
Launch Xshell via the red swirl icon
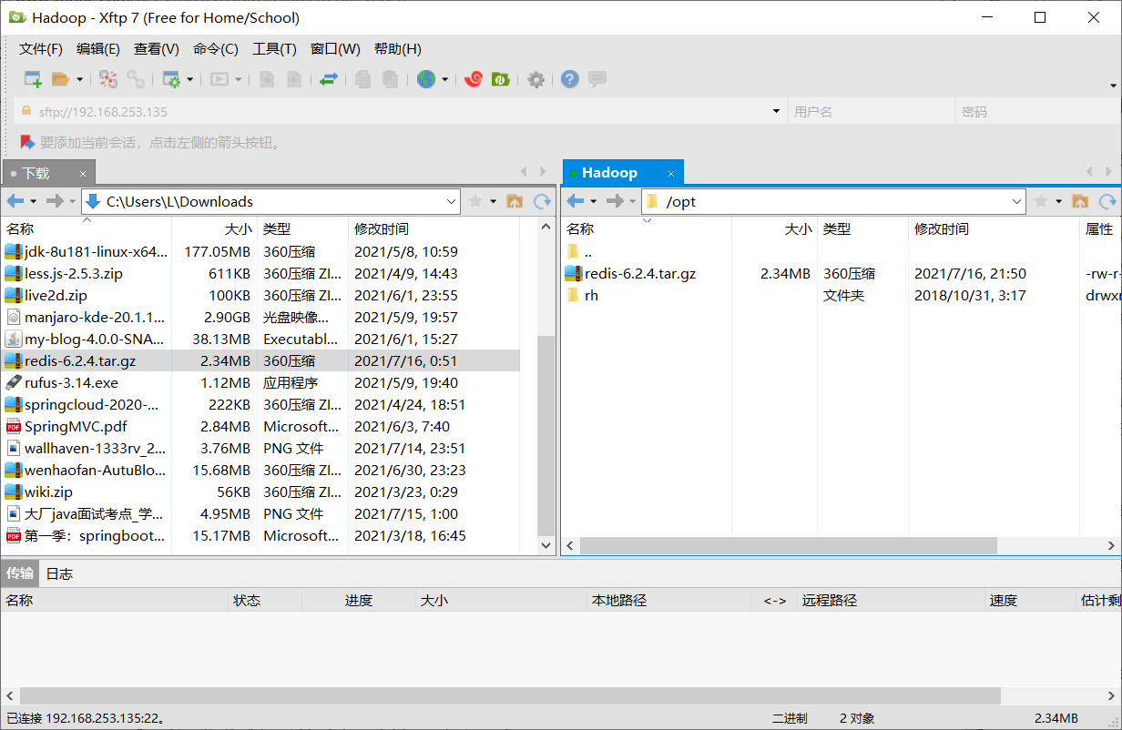pos(473,79)
